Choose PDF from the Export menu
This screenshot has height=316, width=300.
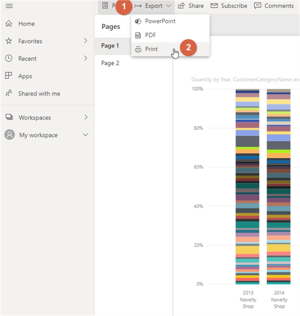tap(150, 35)
